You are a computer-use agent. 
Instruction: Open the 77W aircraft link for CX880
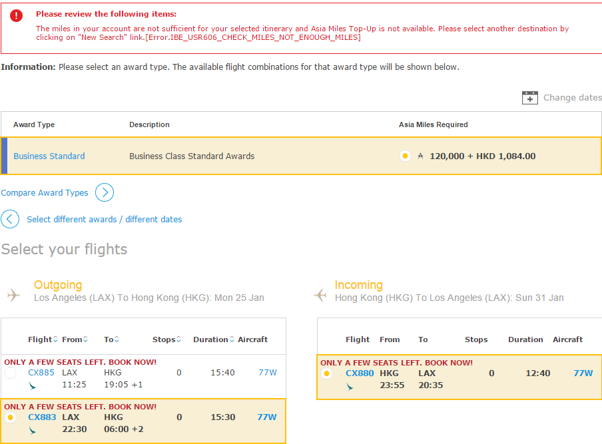[x=583, y=373]
